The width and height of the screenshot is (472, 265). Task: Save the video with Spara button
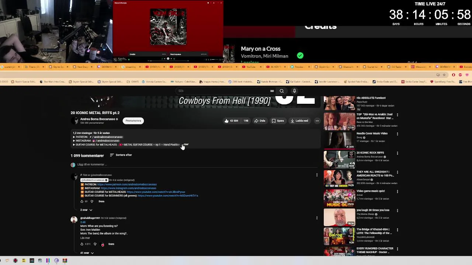[278, 121]
